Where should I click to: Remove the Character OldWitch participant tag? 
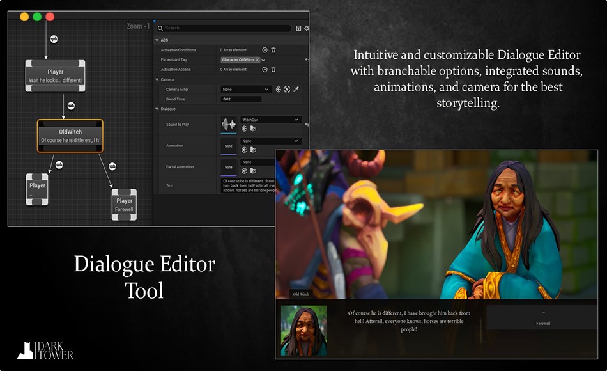258,61
